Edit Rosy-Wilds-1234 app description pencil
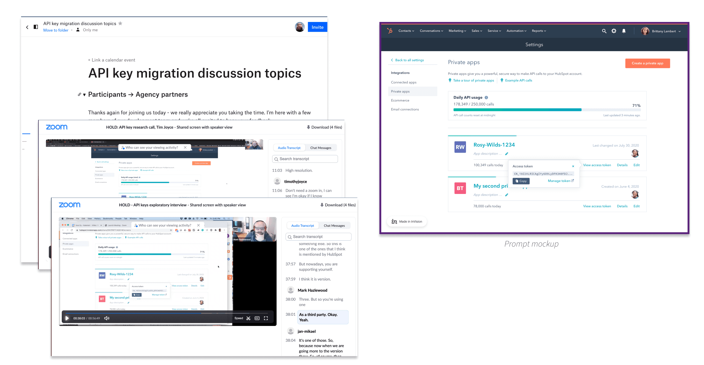704x365 pixels. tap(507, 154)
